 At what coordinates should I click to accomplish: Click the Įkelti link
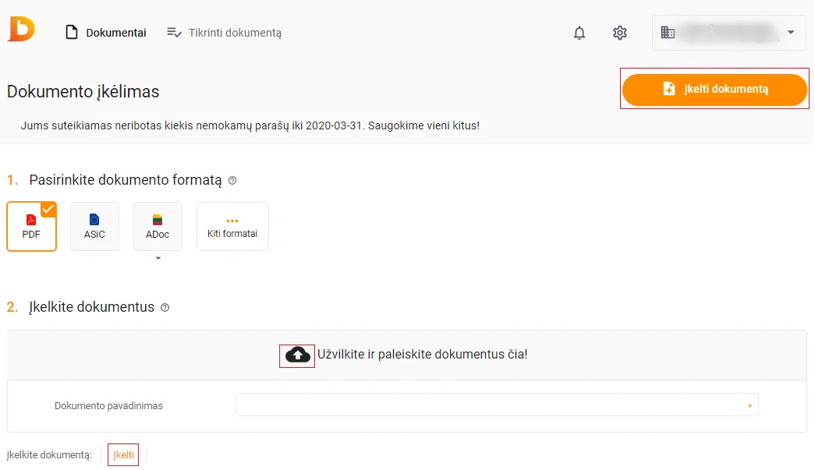(x=123, y=455)
